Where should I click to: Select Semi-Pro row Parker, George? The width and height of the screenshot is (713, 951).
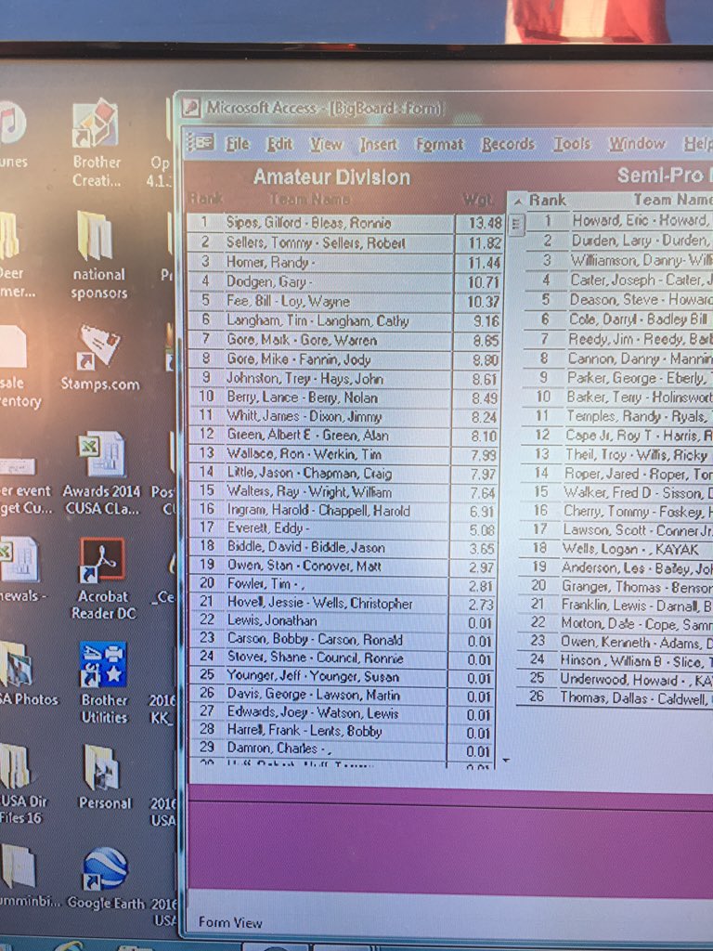(x=617, y=378)
